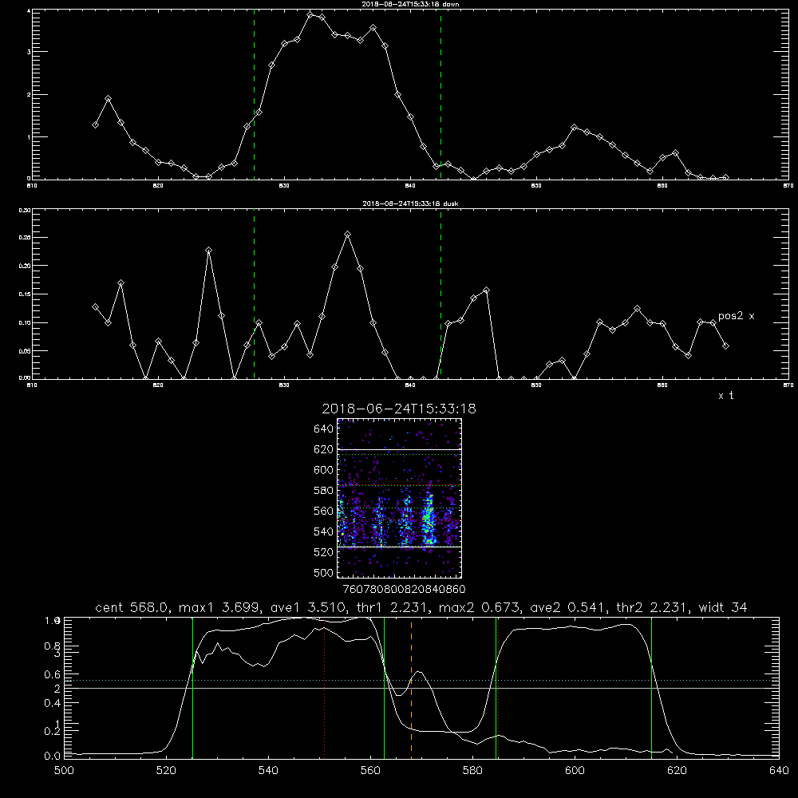Viewport: 798px width, 798px height.
Task: Click the tallest diamond peak in dusk plot
Action: [348, 235]
